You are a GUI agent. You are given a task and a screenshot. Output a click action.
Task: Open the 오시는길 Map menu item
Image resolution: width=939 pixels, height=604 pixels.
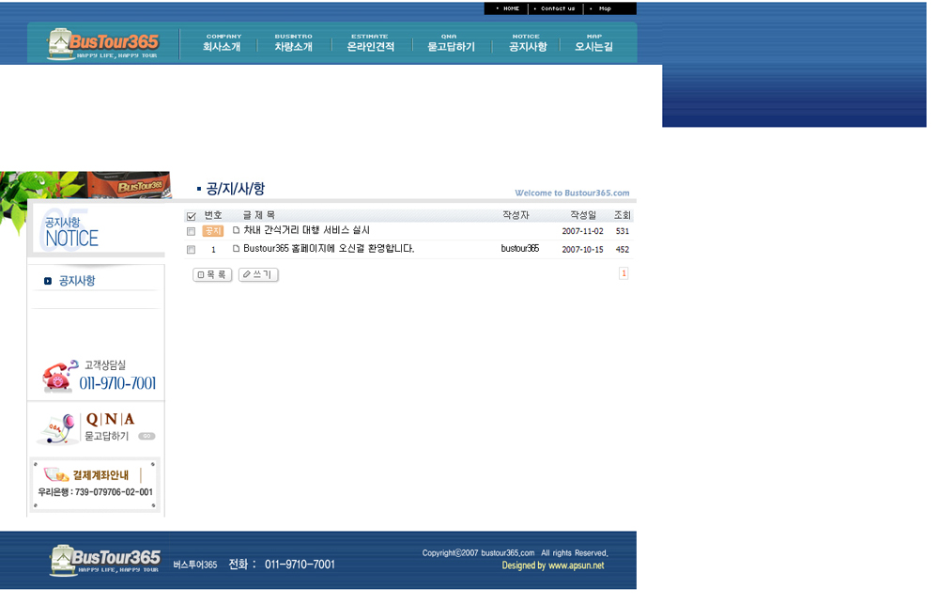[593, 42]
